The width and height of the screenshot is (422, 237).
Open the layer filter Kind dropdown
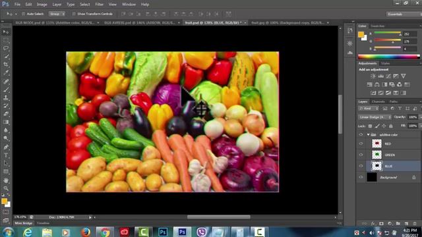tap(369, 109)
